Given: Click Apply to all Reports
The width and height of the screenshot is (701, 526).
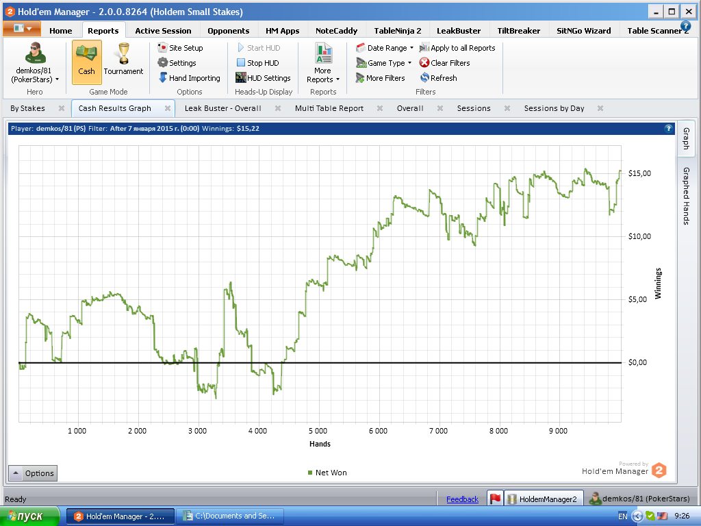Looking at the screenshot, I should click(x=457, y=48).
